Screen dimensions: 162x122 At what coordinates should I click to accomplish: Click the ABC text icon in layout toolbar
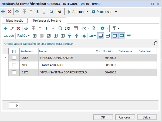click(x=129, y=36)
